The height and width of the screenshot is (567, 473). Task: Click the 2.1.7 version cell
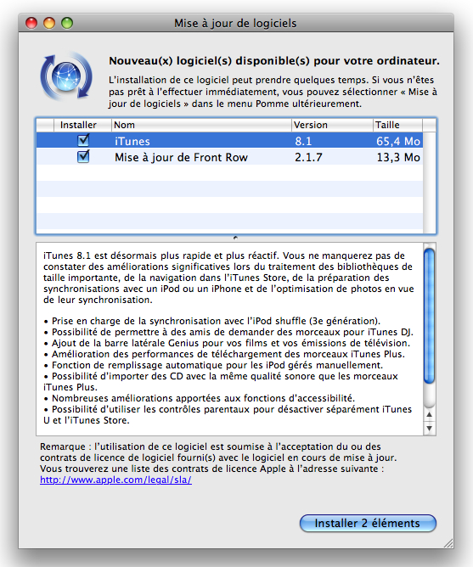[308, 157]
